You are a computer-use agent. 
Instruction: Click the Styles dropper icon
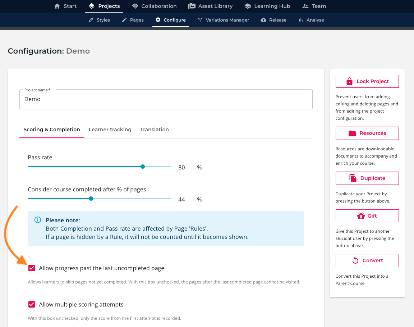point(91,20)
